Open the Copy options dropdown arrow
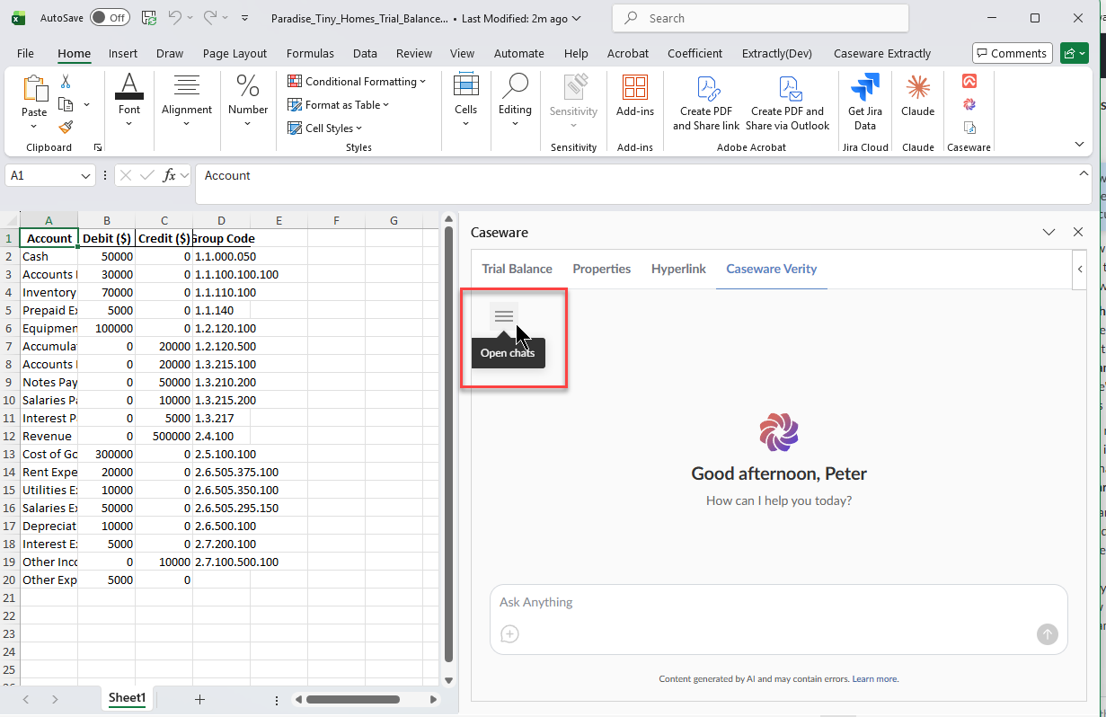The width and height of the screenshot is (1106, 717). click(86, 105)
